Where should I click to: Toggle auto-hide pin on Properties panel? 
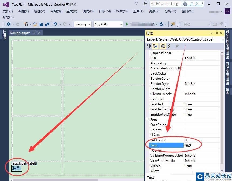(217, 33)
